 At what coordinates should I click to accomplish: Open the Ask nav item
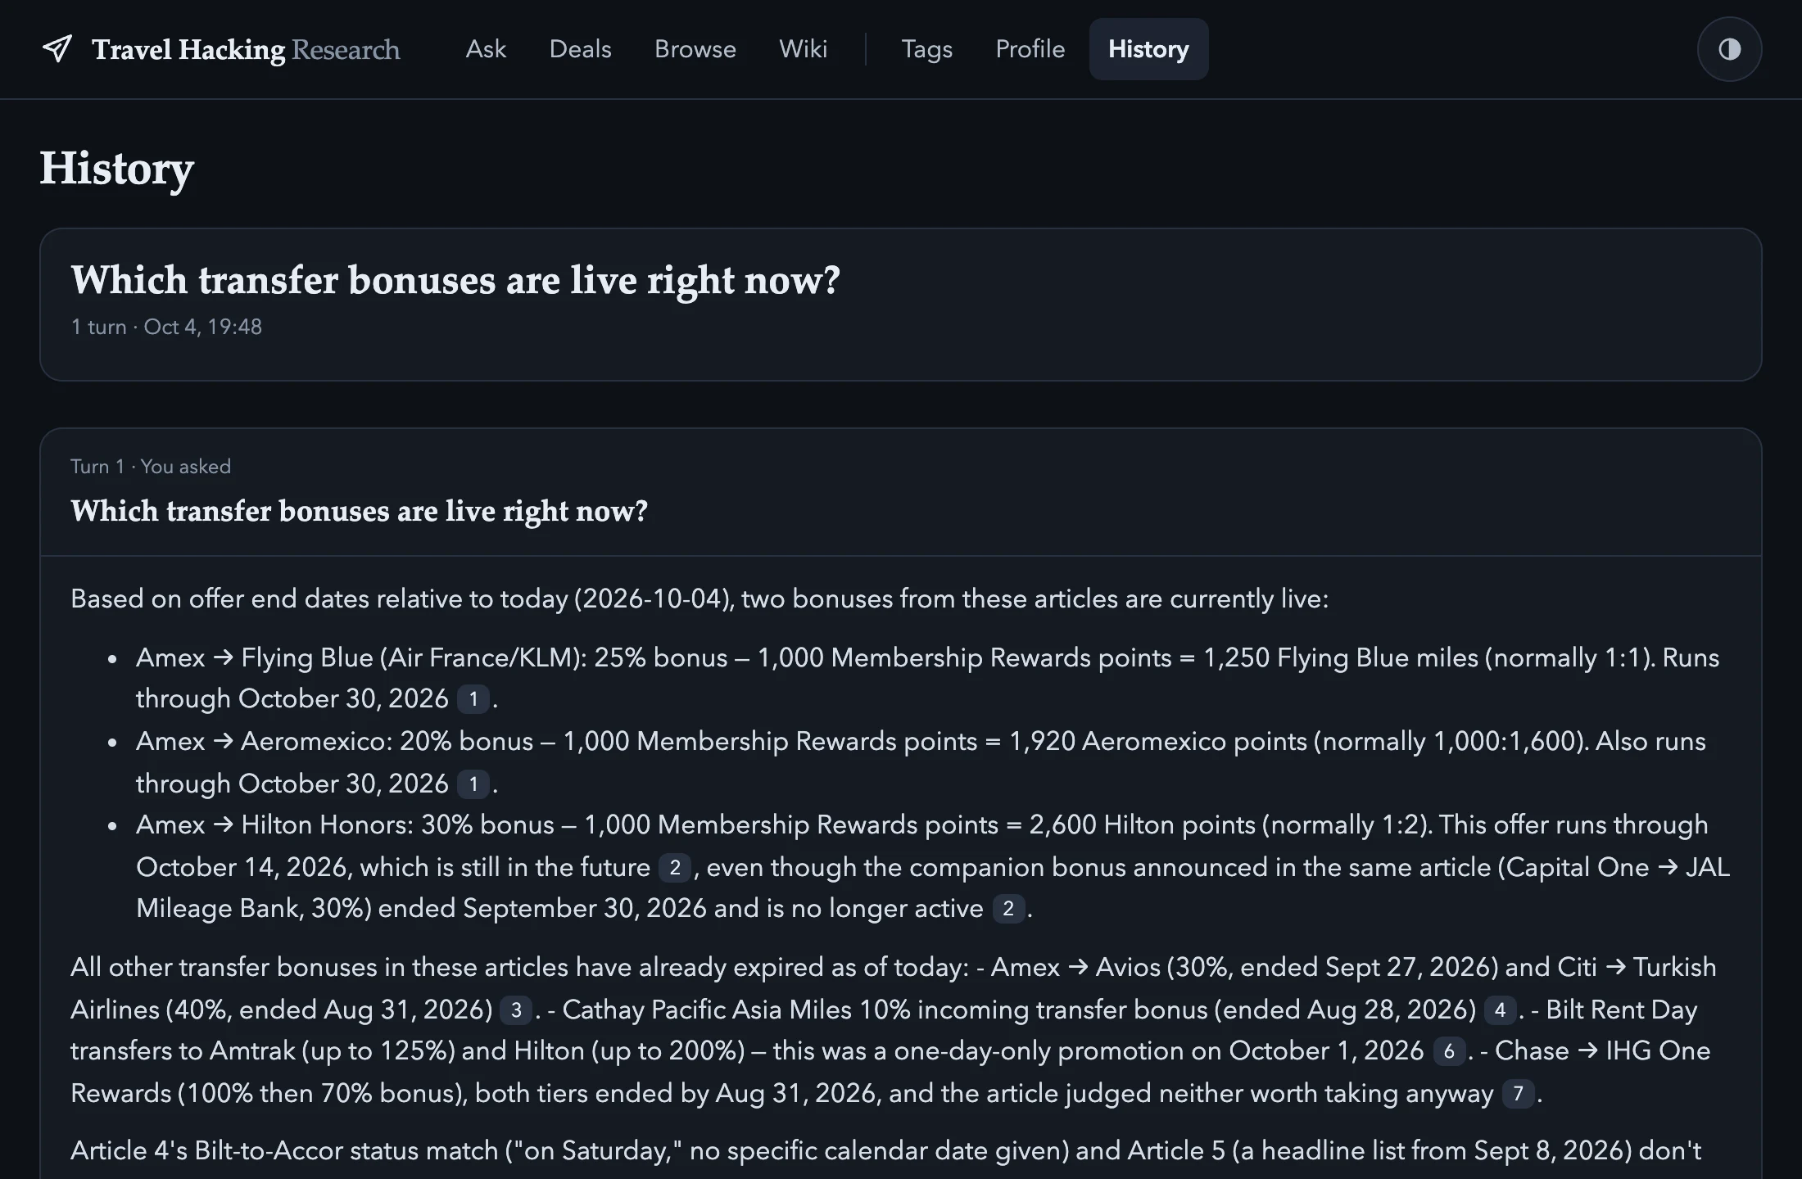[x=486, y=49]
